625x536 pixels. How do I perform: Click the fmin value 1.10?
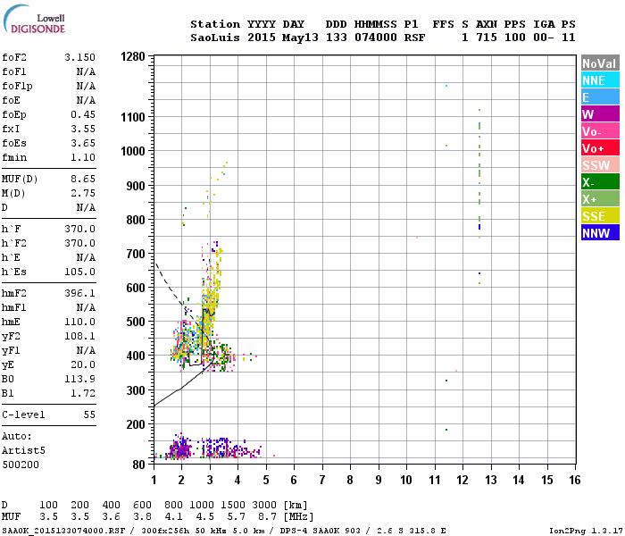point(83,157)
